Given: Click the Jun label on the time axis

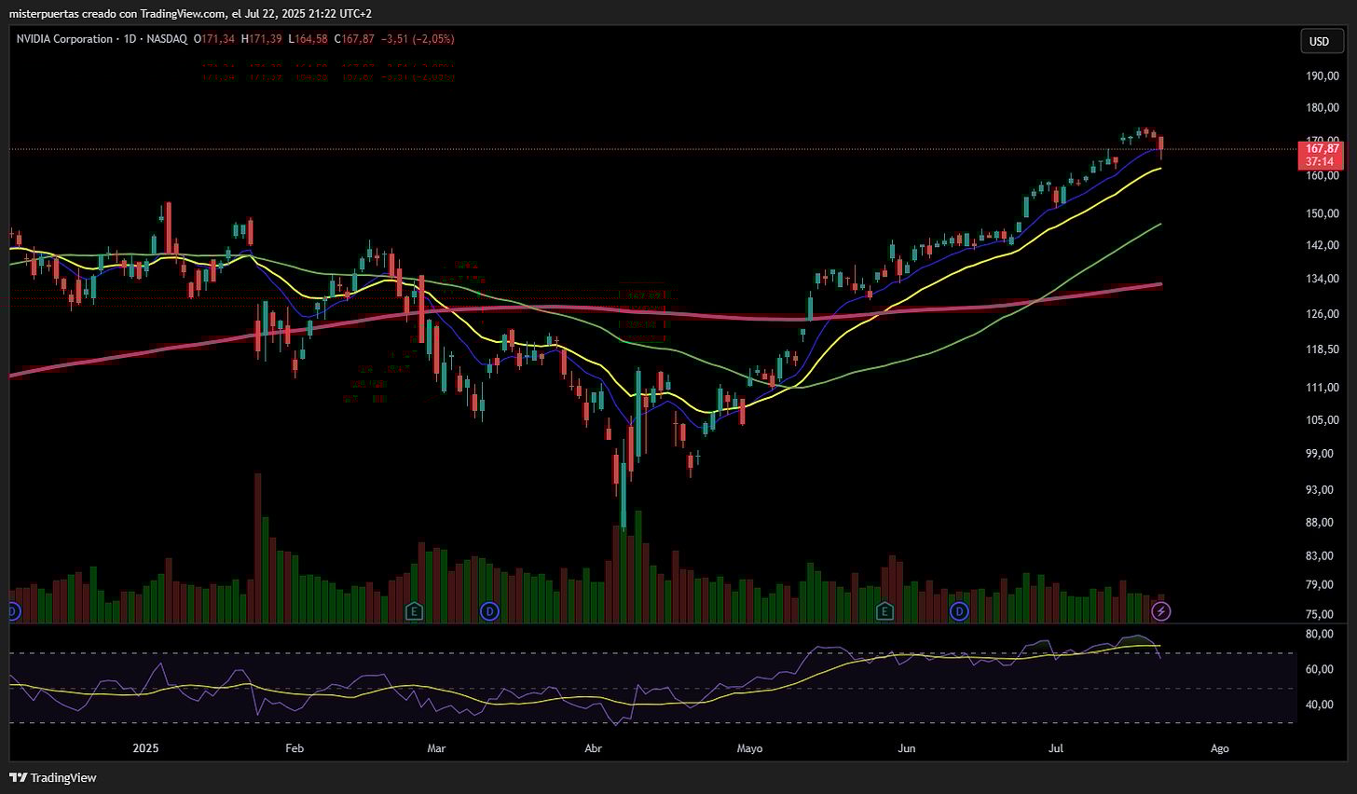Looking at the screenshot, I should (x=906, y=748).
